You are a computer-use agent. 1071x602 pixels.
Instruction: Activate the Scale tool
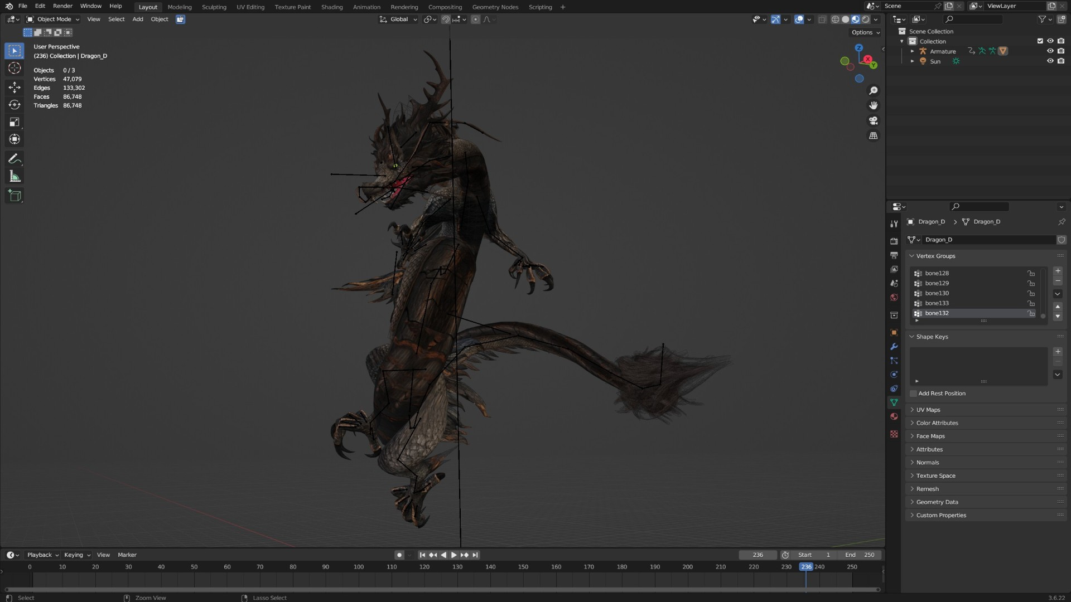[15, 122]
